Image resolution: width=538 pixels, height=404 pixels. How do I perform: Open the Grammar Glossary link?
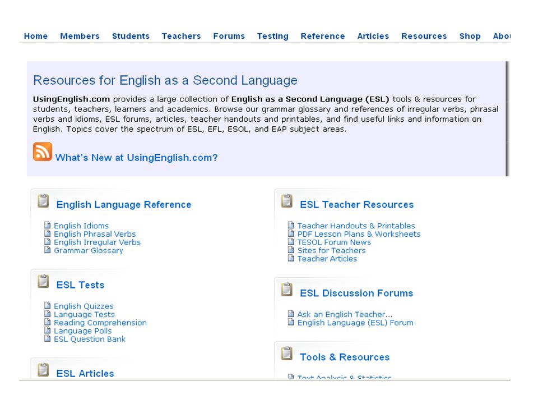(89, 250)
